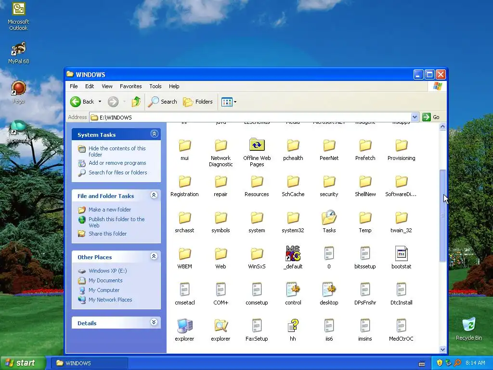Screen dimensions: 493x370
Task: Select the bitsetup text file
Action: [365, 253]
